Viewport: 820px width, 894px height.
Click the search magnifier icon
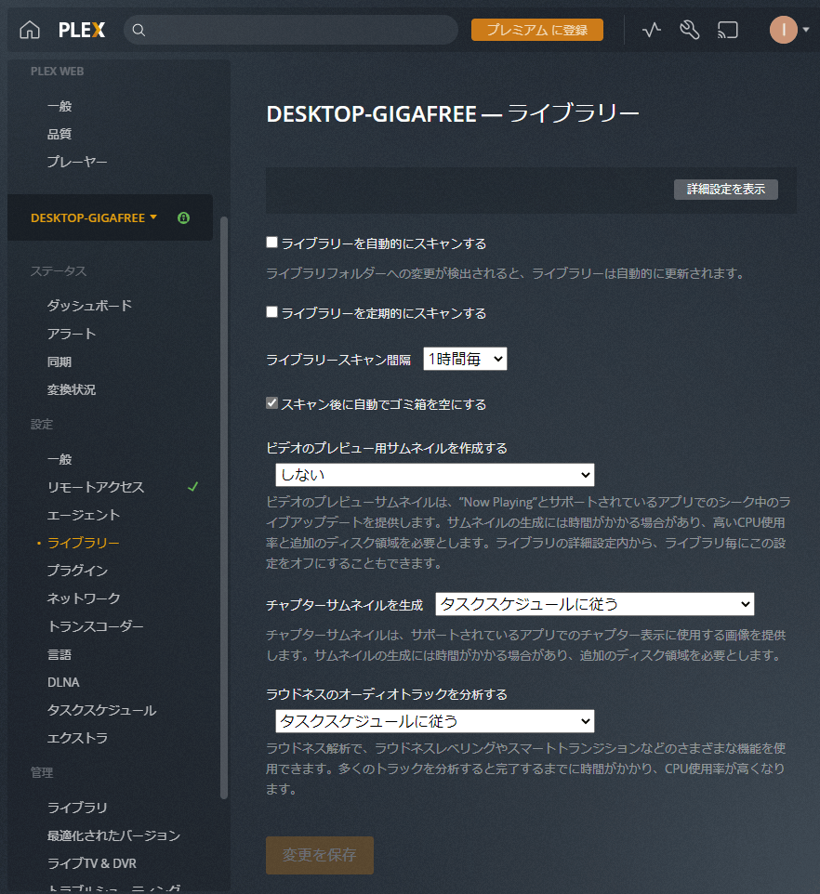139,31
